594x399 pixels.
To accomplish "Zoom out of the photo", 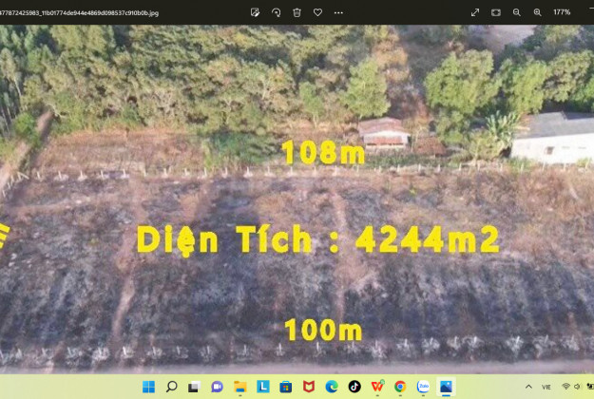I will [x=517, y=12].
